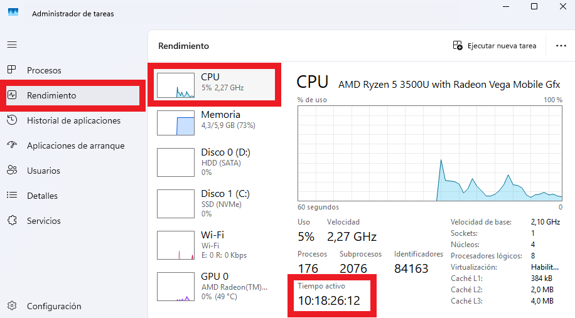This screenshot has height=318, width=575.
Task: Maximize the Administrador de tareas window
Action: [534, 7]
